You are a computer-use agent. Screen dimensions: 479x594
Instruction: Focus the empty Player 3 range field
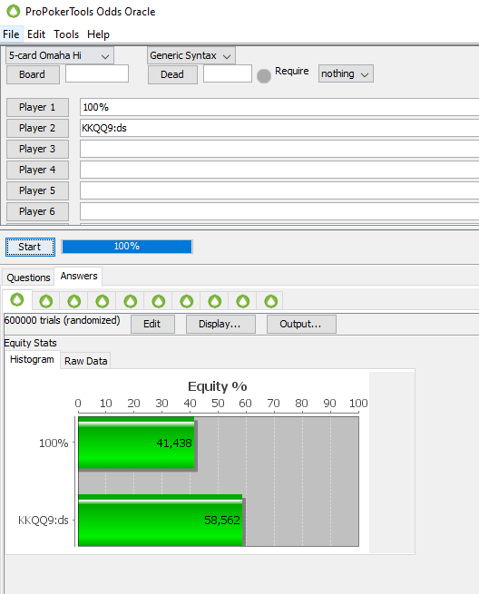click(x=279, y=149)
